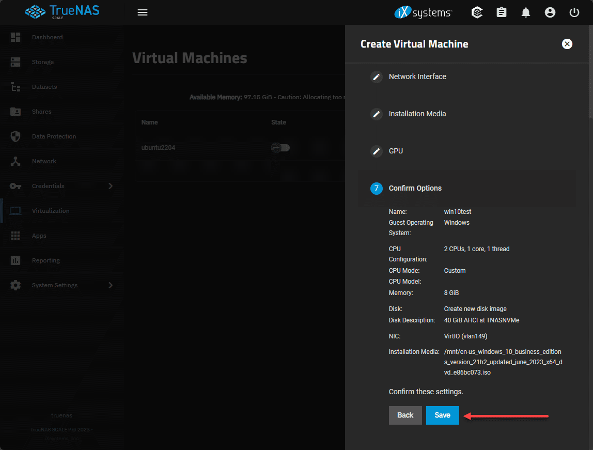Open Datasets from the sidebar
The height and width of the screenshot is (450, 593).
[x=44, y=87]
